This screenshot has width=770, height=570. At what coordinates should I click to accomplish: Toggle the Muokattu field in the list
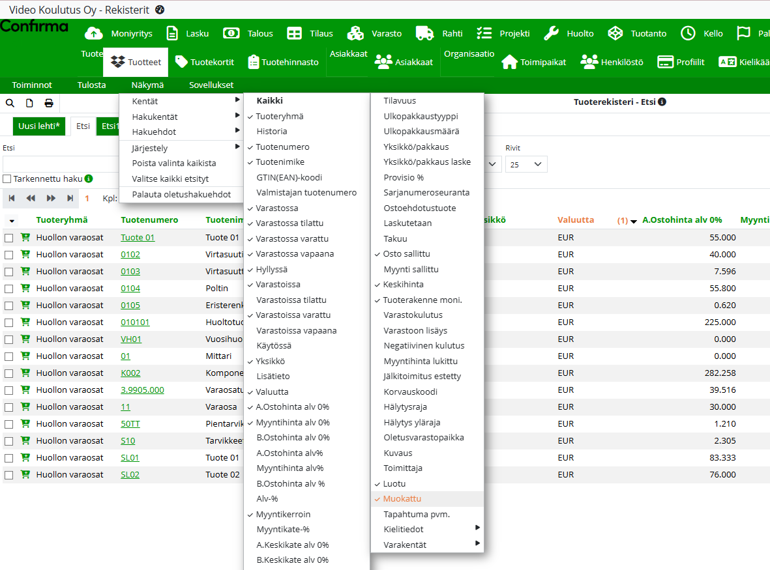402,499
